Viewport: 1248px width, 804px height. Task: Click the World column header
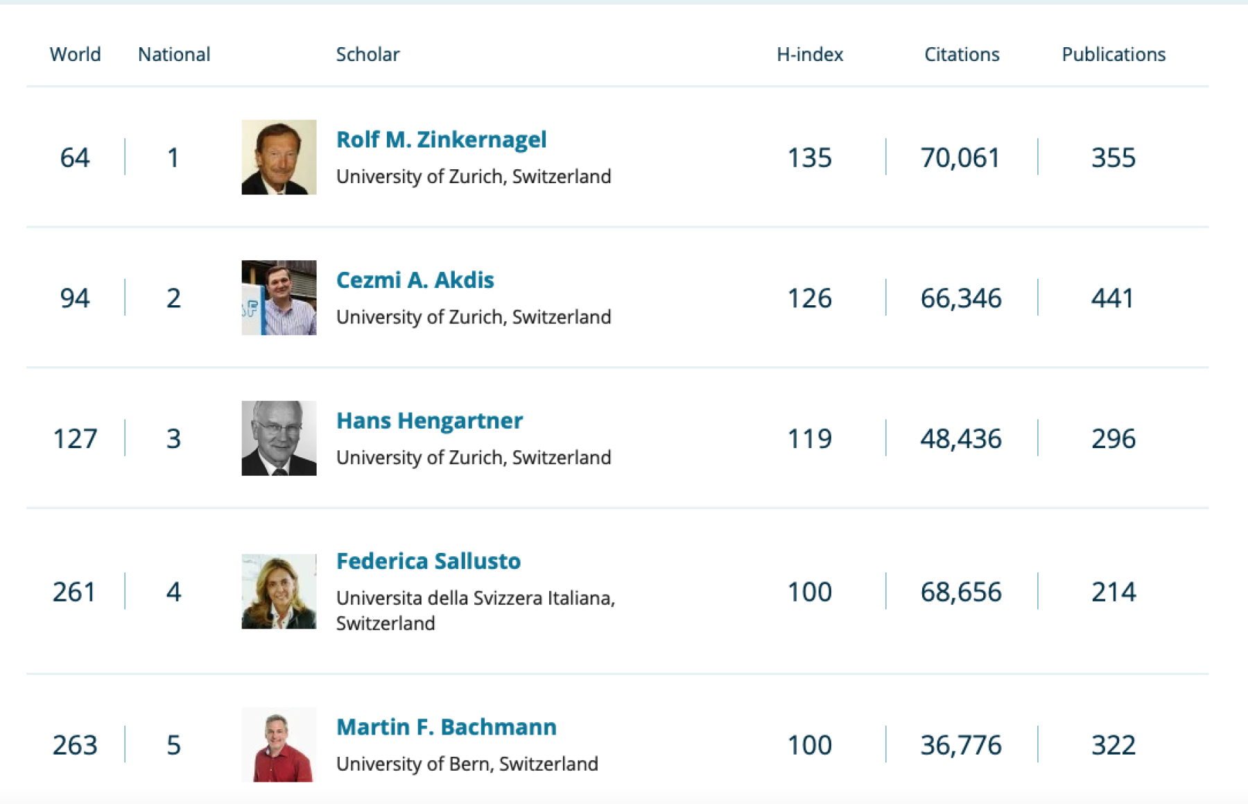coord(75,54)
